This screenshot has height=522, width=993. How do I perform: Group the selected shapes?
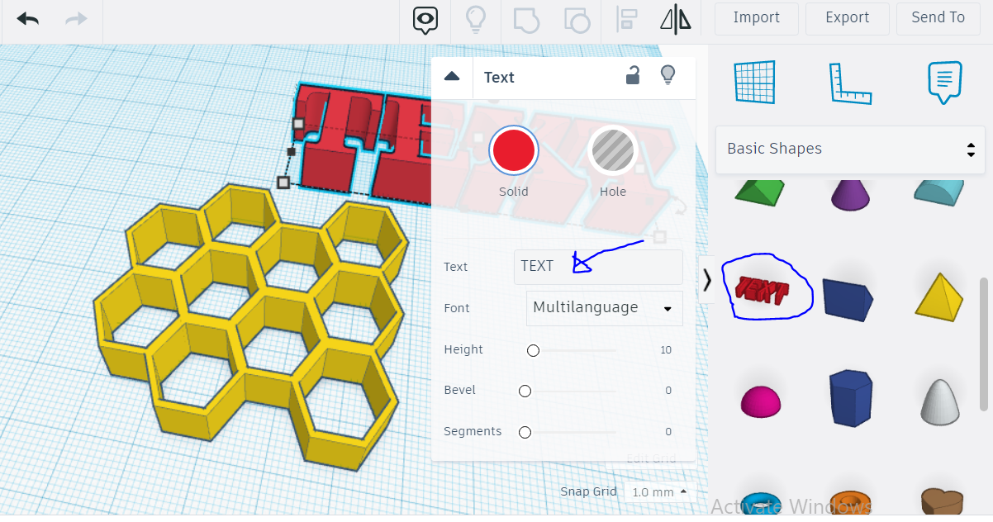tap(525, 19)
